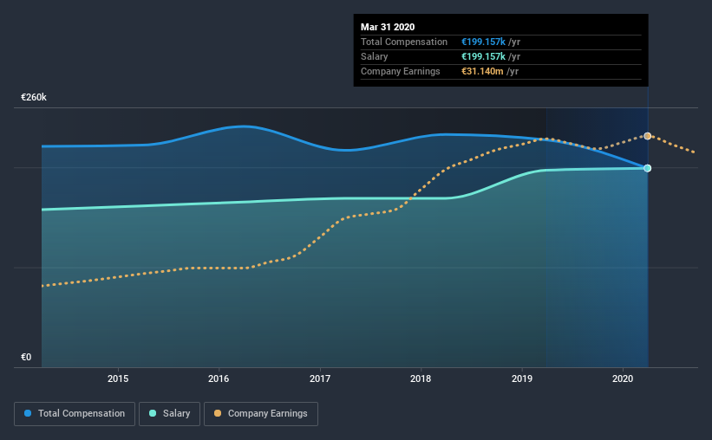
Task: Click the 2019 x-axis label
Action: click(x=522, y=379)
